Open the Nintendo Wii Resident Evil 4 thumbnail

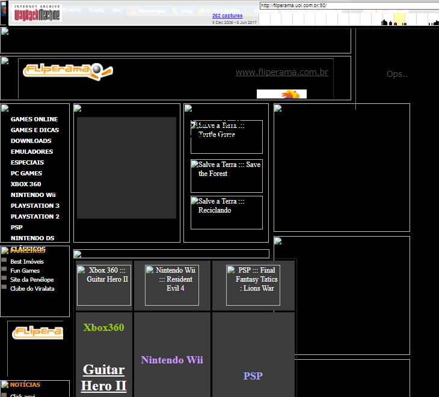[x=172, y=285]
